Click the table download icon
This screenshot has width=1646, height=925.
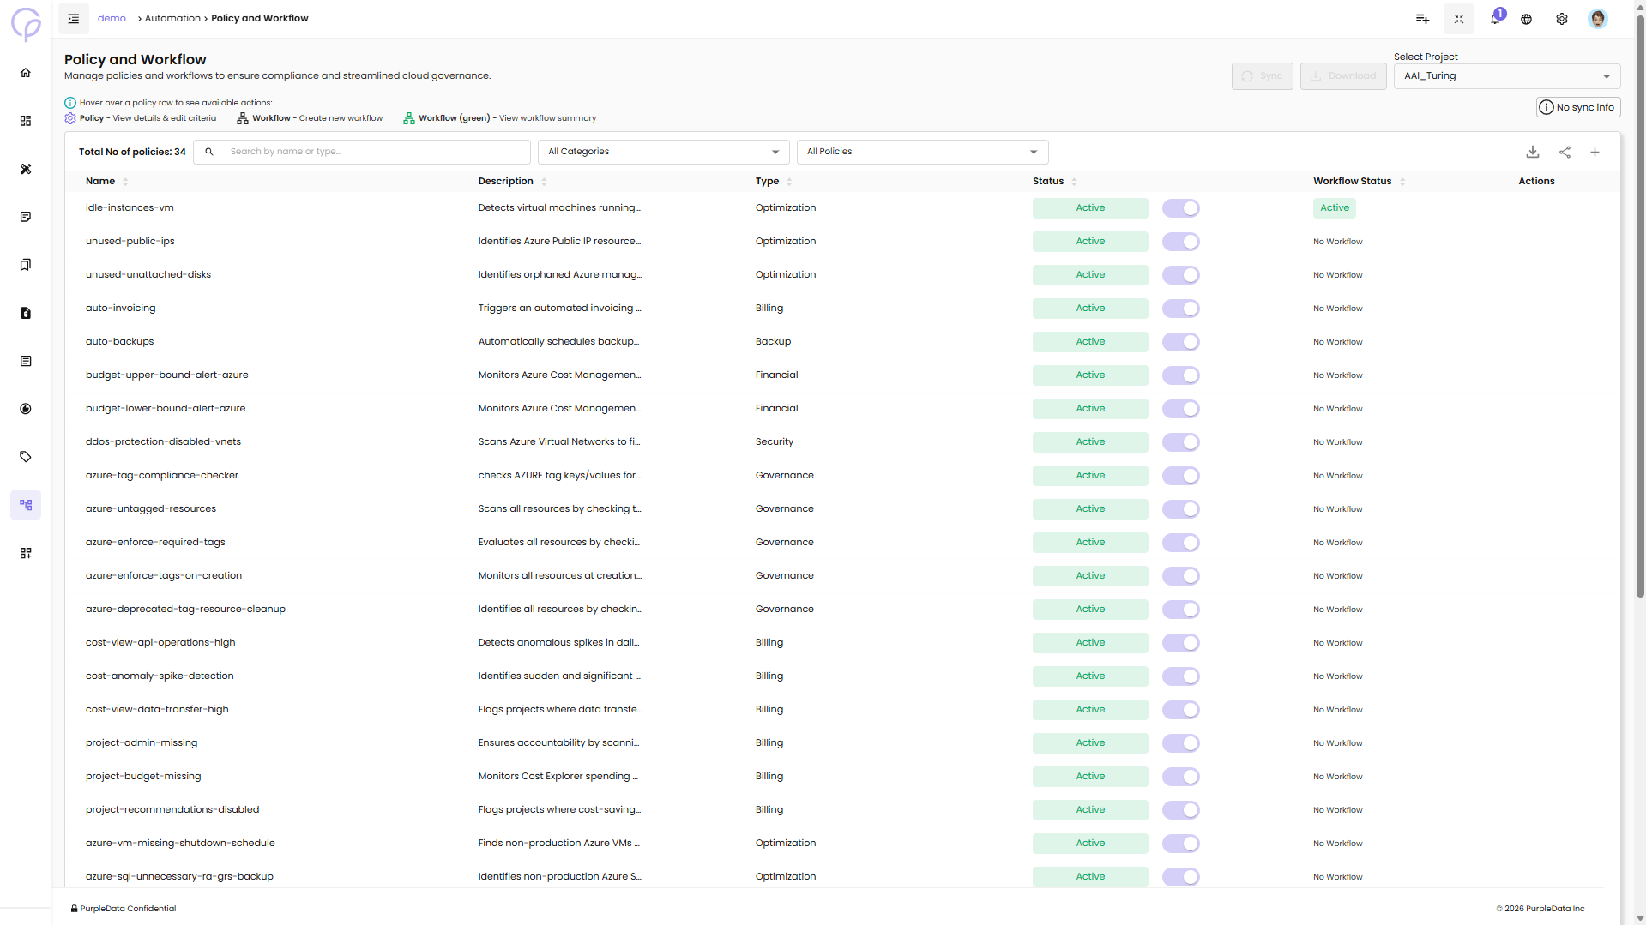click(x=1532, y=152)
